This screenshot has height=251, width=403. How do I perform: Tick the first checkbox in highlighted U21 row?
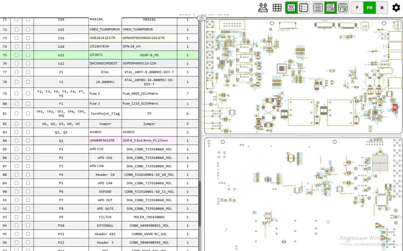[17, 55]
